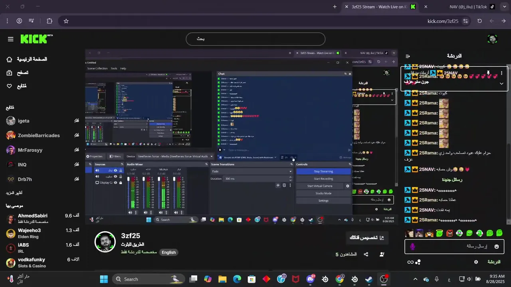Open media control icon in browser toolbar
The height and width of the screenshot is (287, 511).
pyautogui.click(x=32, y=21)
